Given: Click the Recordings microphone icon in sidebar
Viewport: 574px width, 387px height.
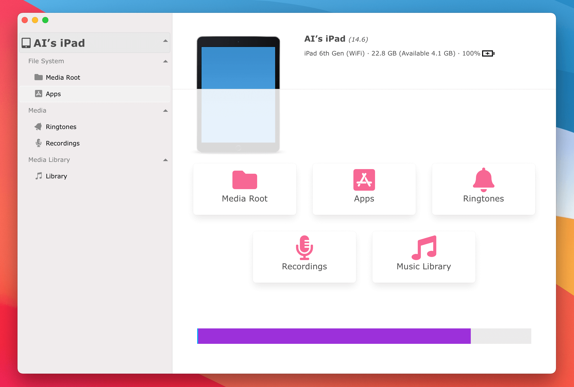Looking at the screenshot, I should pyautogui.click(x=39, y=143).
